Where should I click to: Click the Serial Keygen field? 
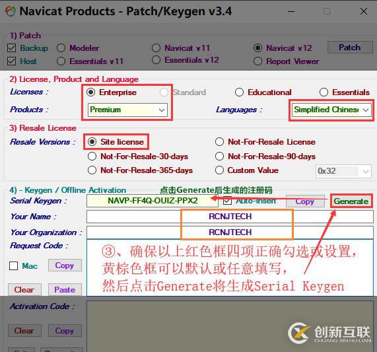click(x=153, y=201)
